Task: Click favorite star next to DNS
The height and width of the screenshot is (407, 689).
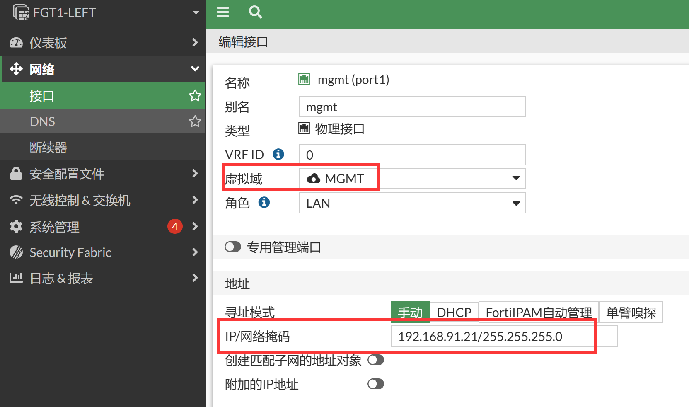Action: (195, 121)
